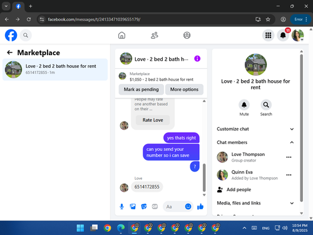Viewport: 313px width, 235px height.
Task: Open Chrome profile icon
Action: [x=283, y=19]
